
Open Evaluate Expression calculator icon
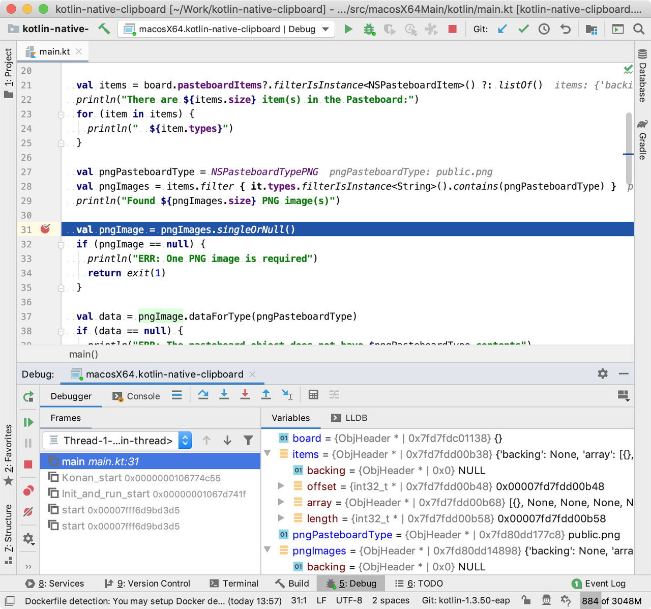pyautogui.click(x=313, y=395)
